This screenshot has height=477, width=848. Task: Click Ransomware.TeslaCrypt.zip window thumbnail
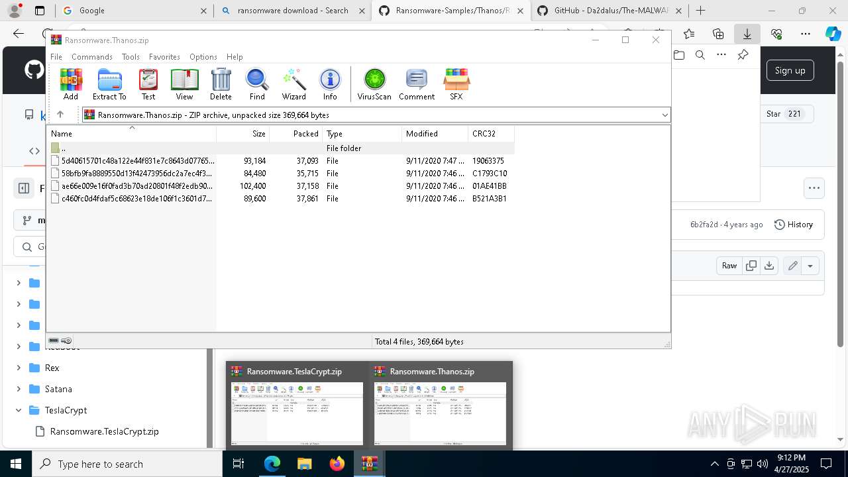tap(297, 405)
